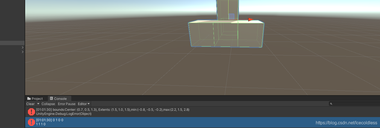Expand the lower chevron in left panel

click(x=22, y=52)
